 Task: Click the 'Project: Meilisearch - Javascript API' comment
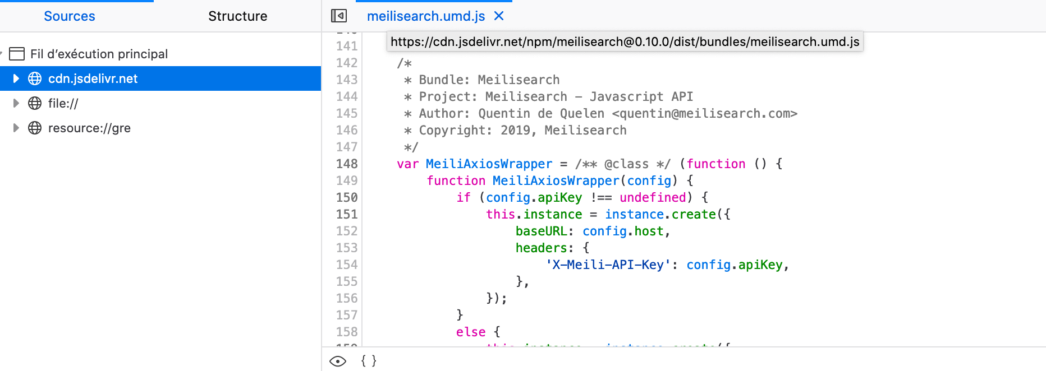548,96
